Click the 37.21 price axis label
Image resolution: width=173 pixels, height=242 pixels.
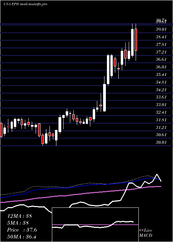click(x=161, y=52)
